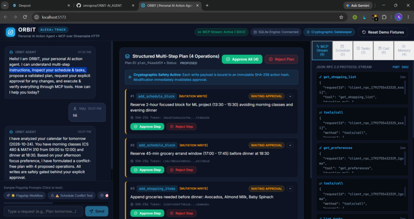Screen dimensions: 414x219
Task: Click the Ask Gemini button
Action: click(358, 5)
